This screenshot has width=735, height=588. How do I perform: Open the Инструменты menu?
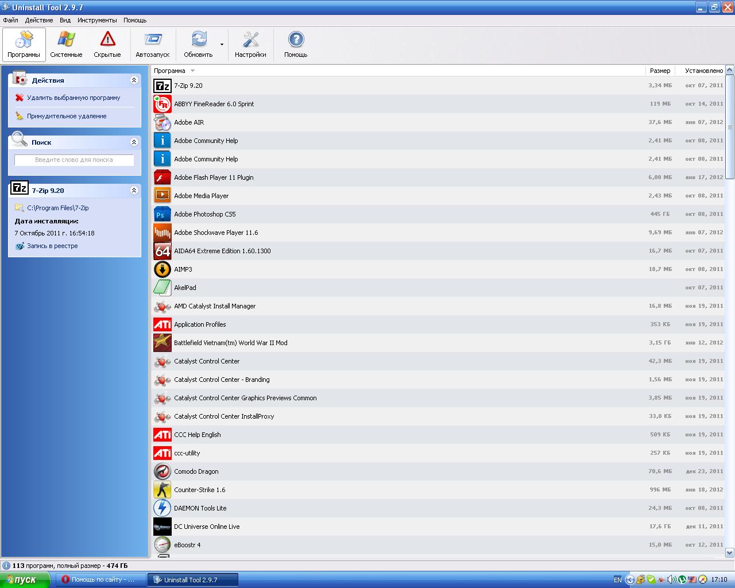coord(97,20)
